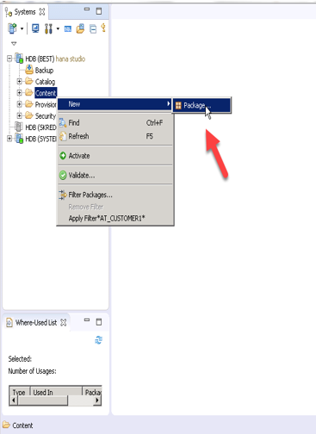Open the Systems view menu triangle
This screenshot has height=434, width=316.
pos(14,44)
